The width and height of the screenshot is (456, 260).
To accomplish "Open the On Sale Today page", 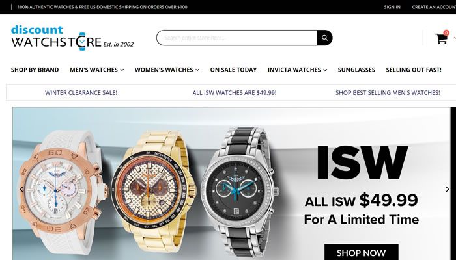I will (233, 70).
